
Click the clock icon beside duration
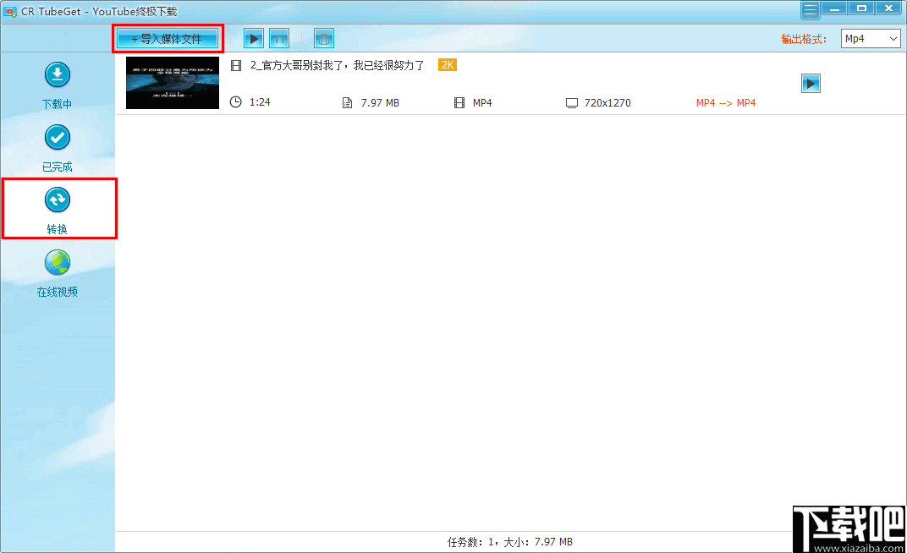(x=235, y=102)
